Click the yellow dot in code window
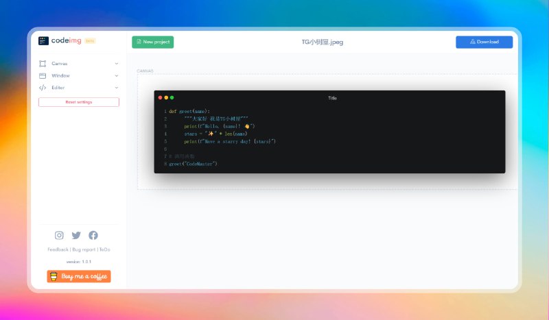549x320 pixels. click(166, 98)
